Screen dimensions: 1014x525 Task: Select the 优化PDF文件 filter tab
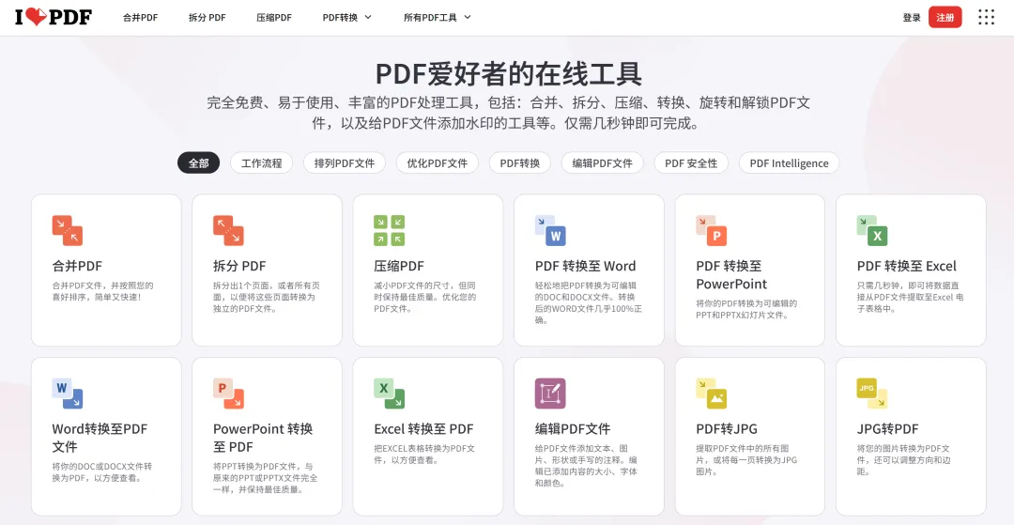pyautogui.click(x=438, y=162)
